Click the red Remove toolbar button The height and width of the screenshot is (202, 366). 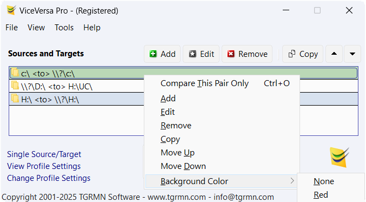point(247,54)
